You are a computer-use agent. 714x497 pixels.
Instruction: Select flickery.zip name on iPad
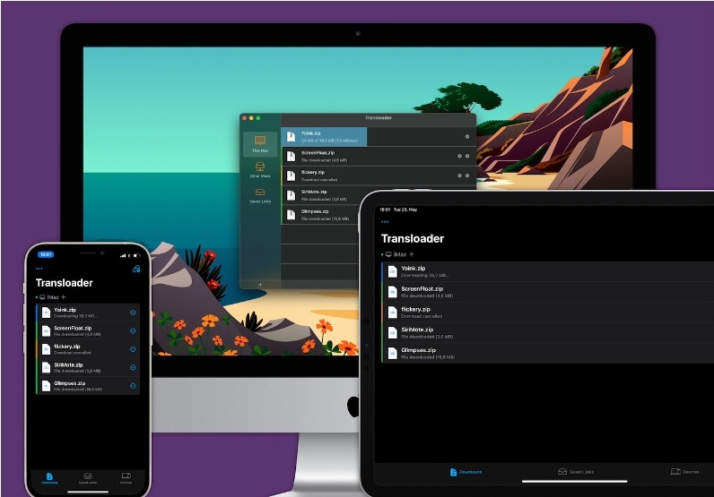pyautogui.click(x=415, y=309)
